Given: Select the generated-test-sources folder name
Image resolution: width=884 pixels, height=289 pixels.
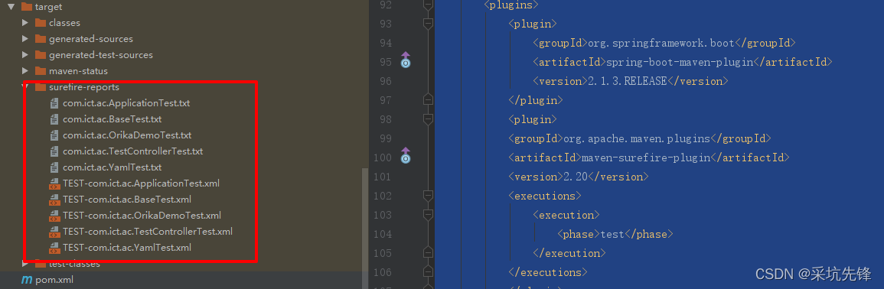Looking at the screenshot, I should 101,54.
